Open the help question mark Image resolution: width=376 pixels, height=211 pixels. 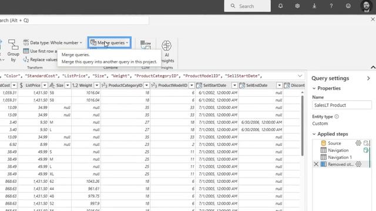click(x=331, y=6)
